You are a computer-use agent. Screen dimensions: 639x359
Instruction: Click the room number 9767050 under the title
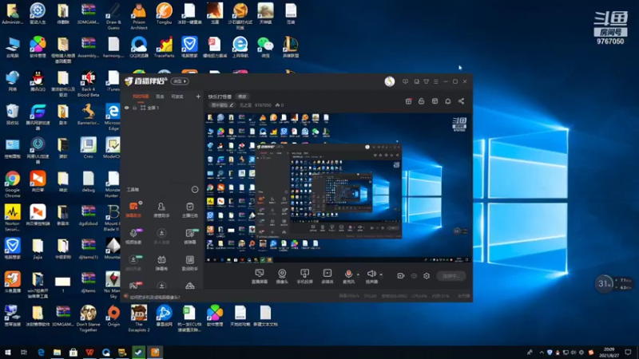(263, 105)
